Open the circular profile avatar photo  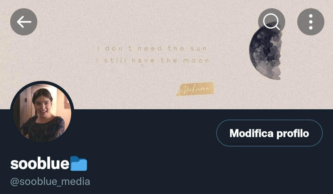click(42, 113)
